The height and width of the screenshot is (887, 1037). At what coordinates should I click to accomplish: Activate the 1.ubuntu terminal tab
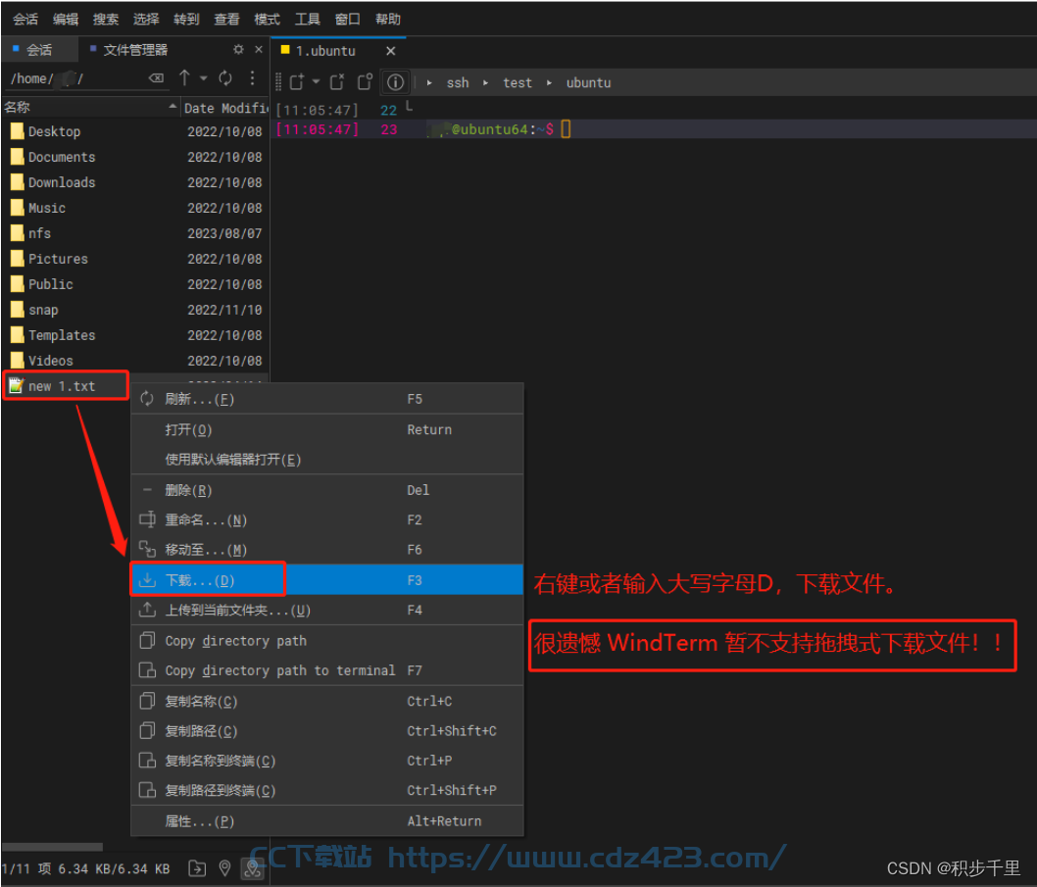pos(325,51)
